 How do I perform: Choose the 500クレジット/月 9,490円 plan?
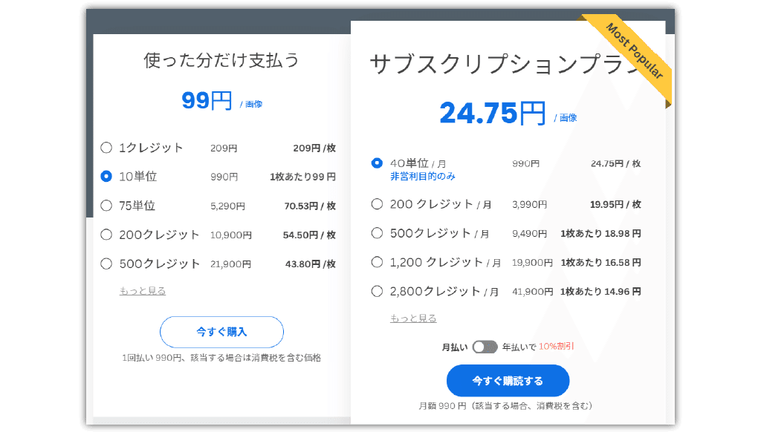click(377, 233)
